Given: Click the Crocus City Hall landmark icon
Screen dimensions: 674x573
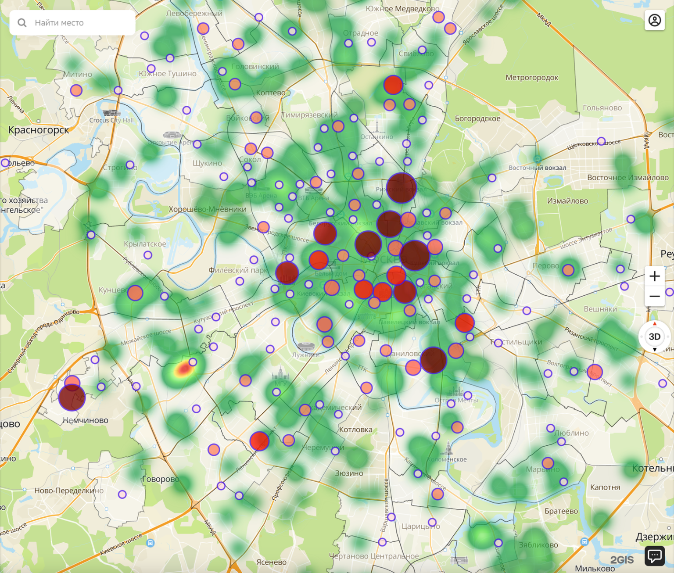Looking at the screenshot, I should [111, 113].
